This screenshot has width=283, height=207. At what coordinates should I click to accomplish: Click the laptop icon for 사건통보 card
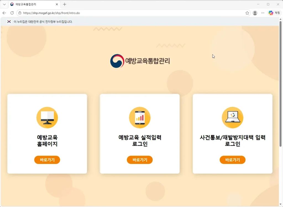coord(232,118)
